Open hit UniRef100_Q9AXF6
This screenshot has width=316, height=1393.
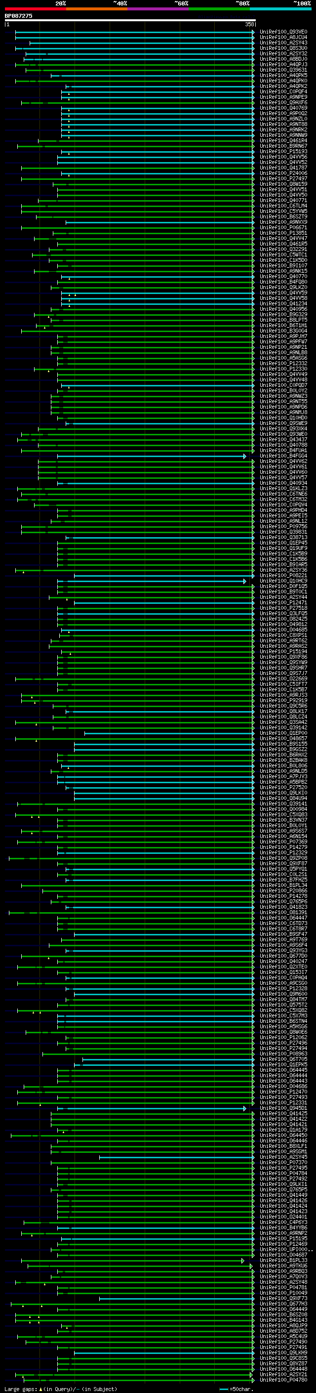(x=283, y=103)
